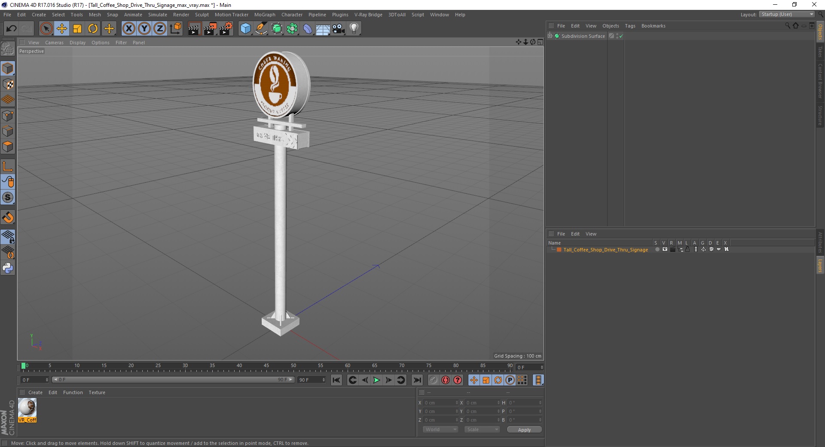Image resolution: width=825 pixels, height=447 pixels.
Task: Open the spline pen tool
Action: pos(261,29)
